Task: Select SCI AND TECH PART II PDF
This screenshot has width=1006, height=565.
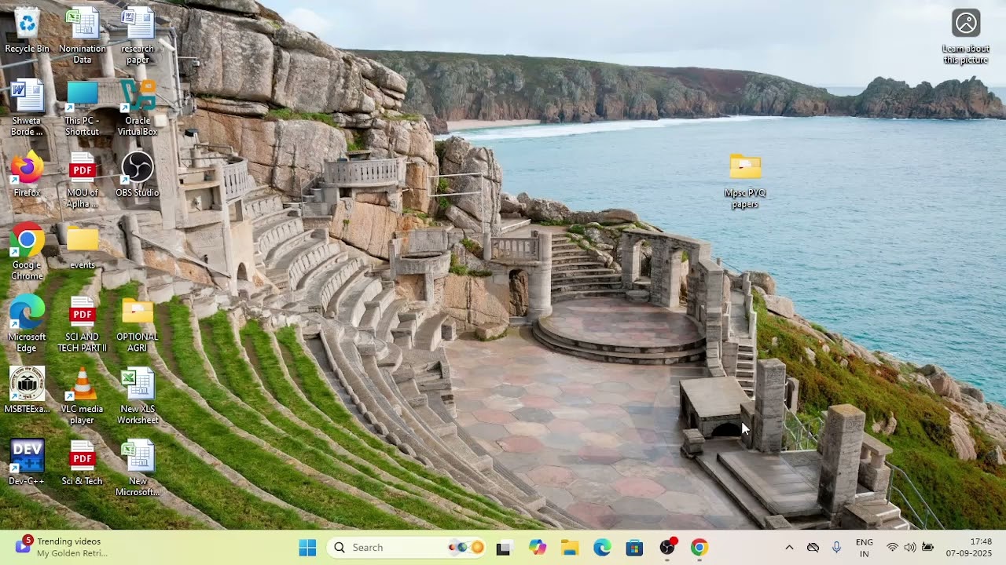Action: [83, 324]
